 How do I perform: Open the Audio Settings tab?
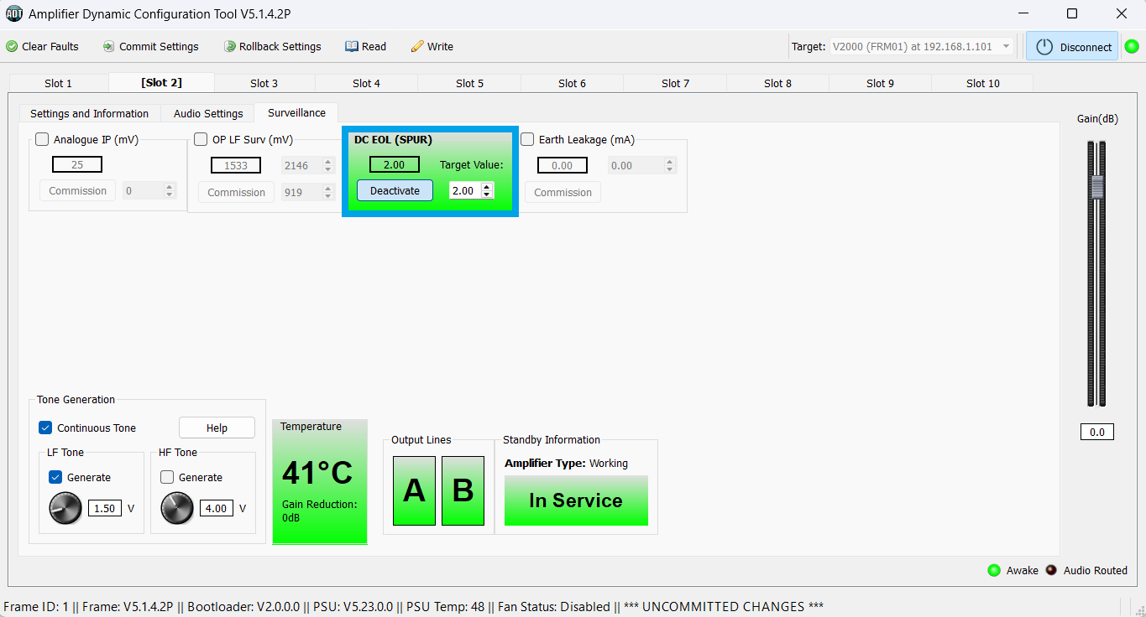208,113
